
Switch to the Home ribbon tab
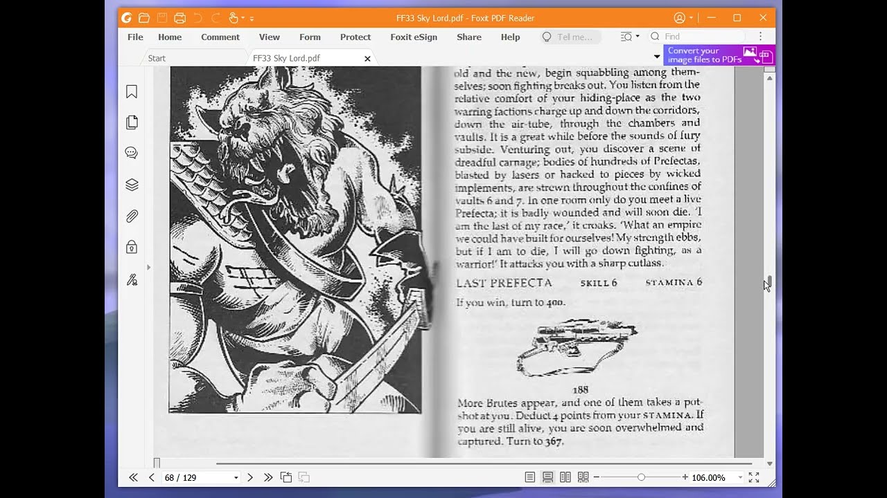pyautogui.click(x=170, y=37)
